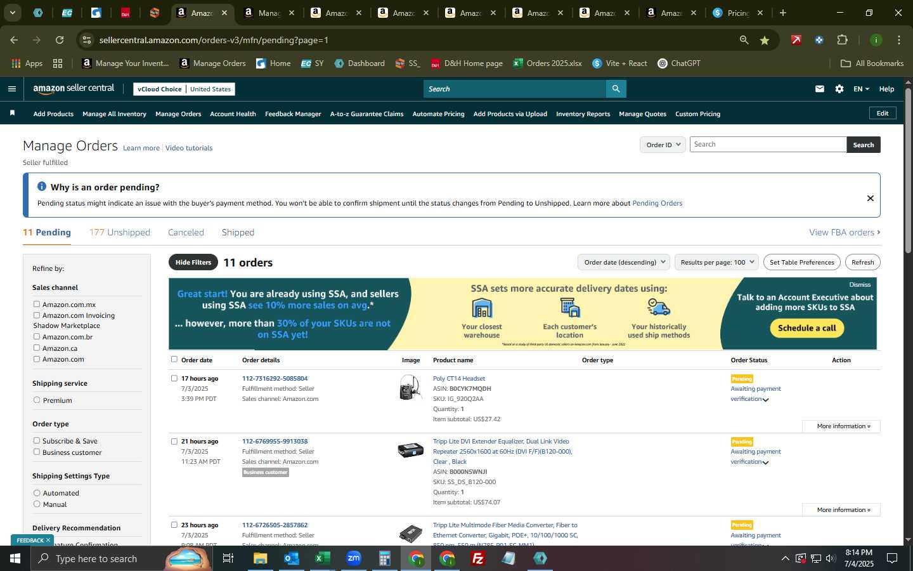Switch to the Canceled tab
The image size is (913, 571).
[x=186, y=232]
